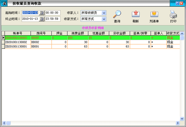Click row selector for ZD201001130003

pos(3,38)
